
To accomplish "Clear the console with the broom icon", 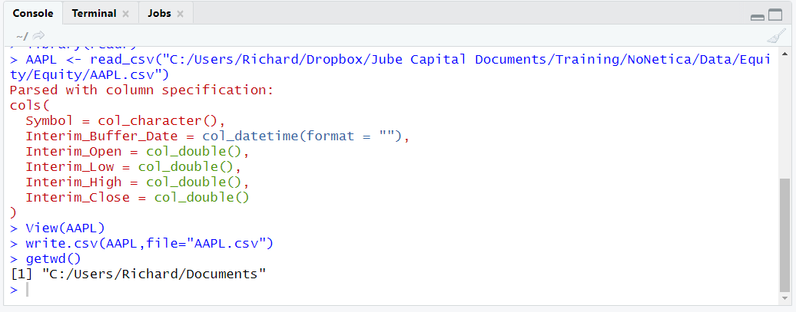I will 776,36.
